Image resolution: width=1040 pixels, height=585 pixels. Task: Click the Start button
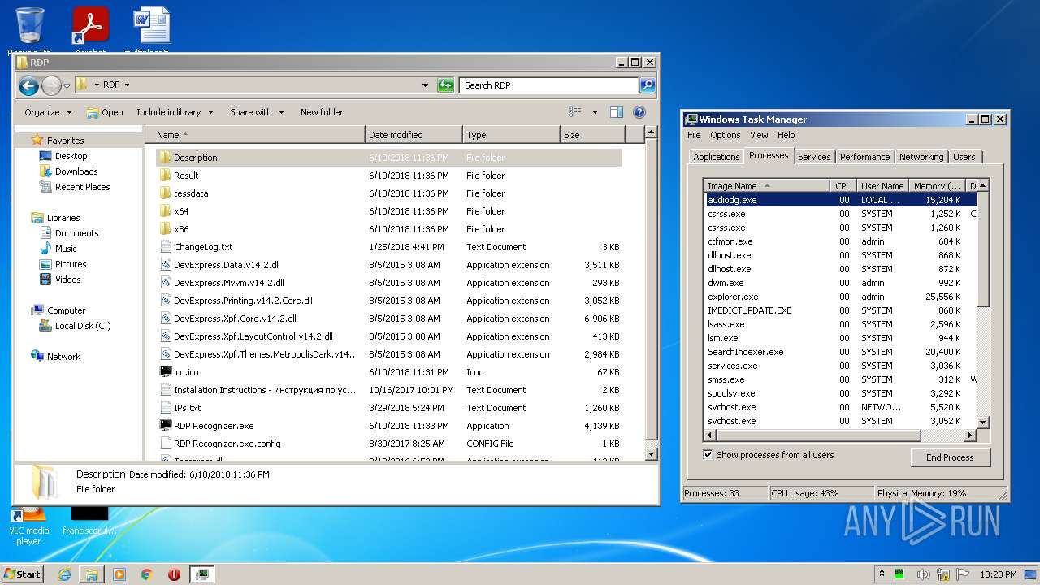pos(23,574)
